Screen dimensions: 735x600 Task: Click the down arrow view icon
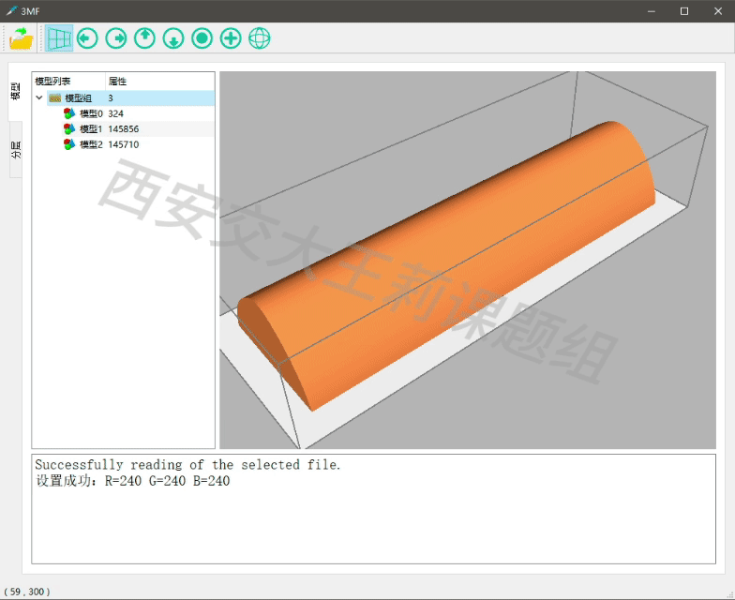(173, 38)
